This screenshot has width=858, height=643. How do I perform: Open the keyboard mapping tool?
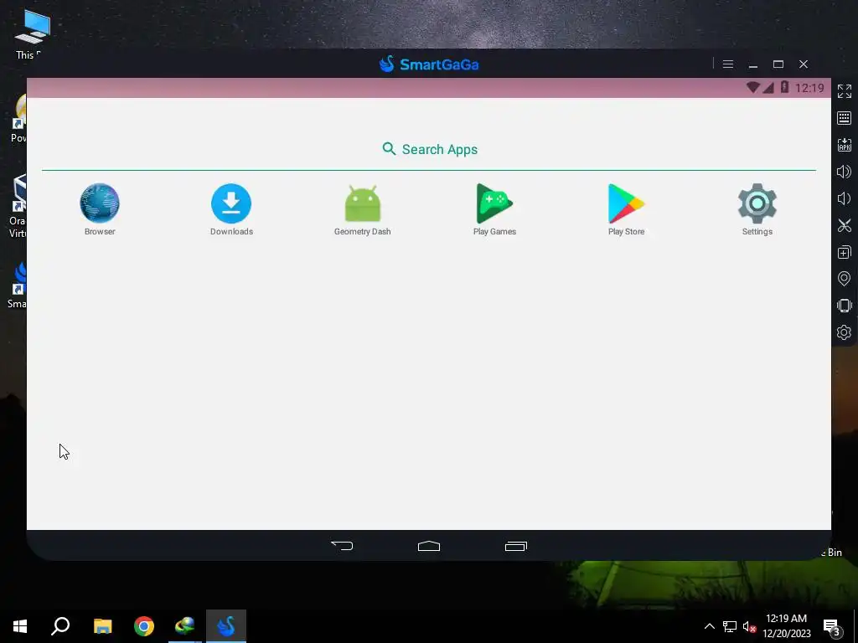tap(845, 117)
